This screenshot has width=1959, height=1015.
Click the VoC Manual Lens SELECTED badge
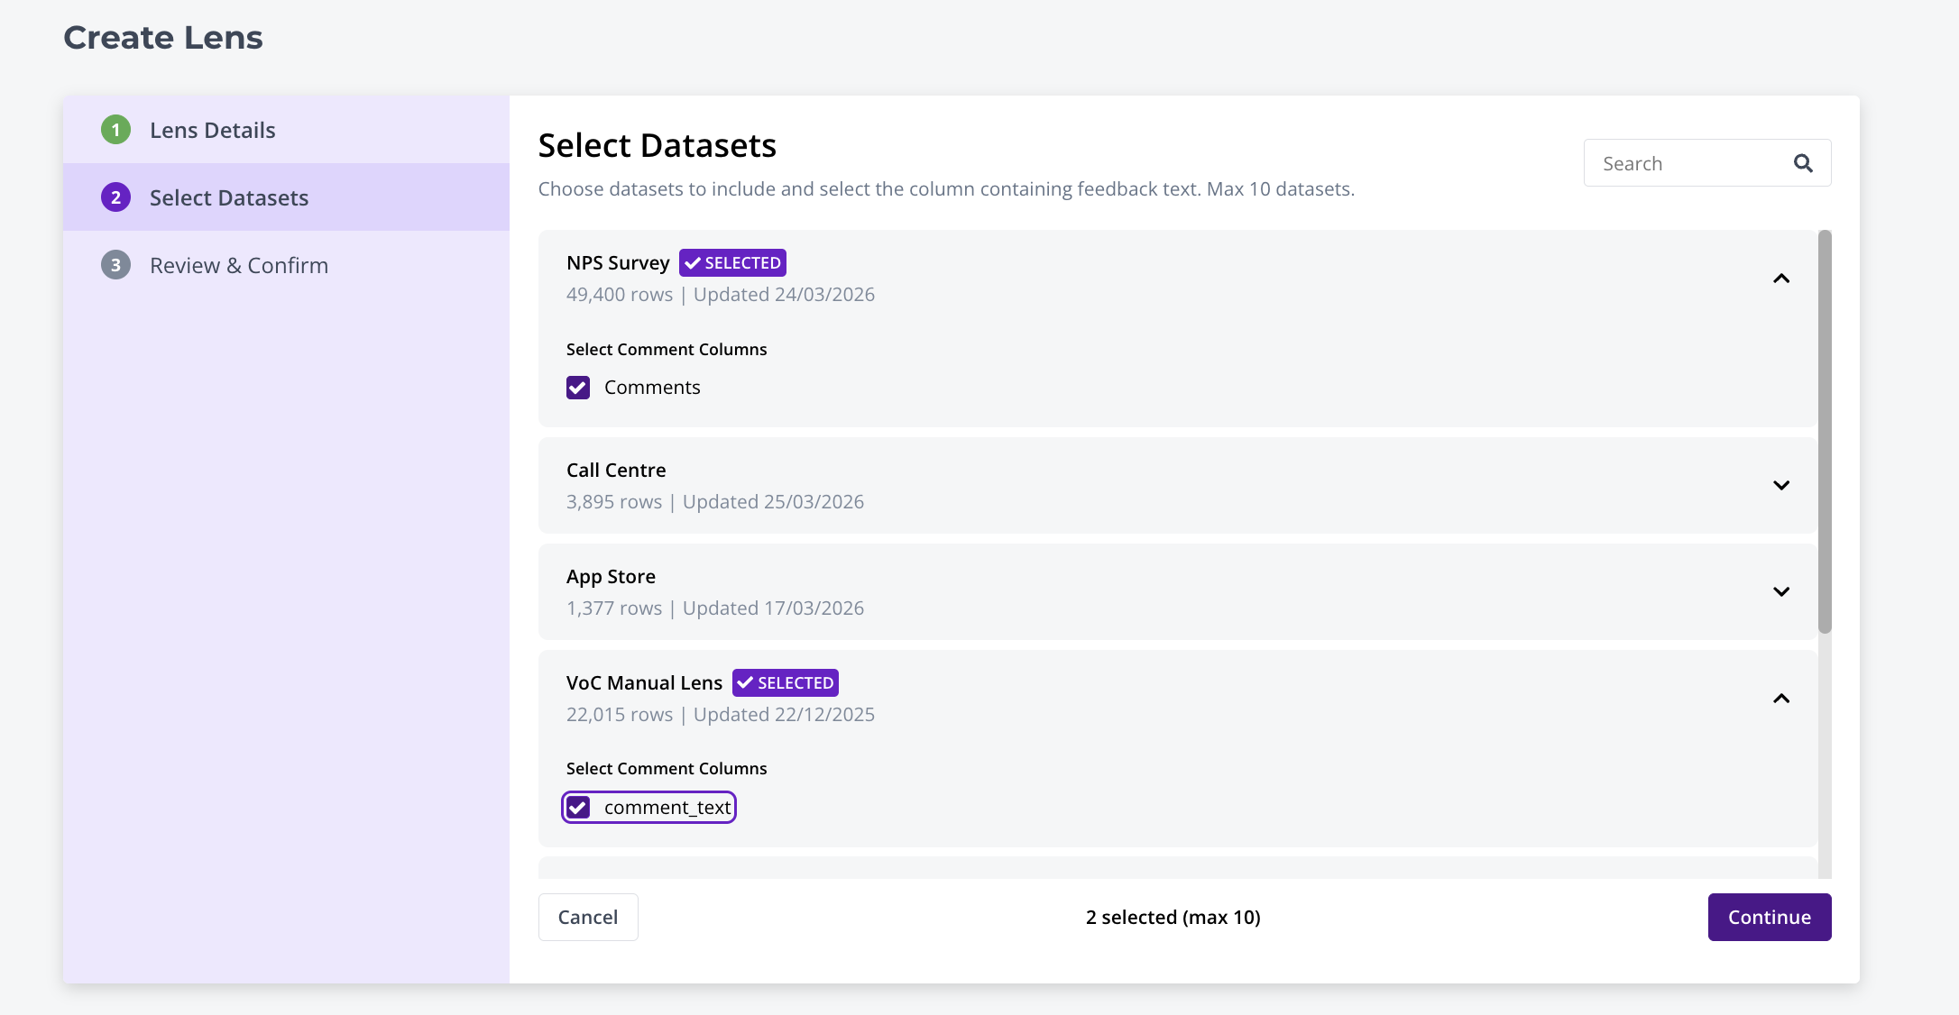point(785,682)
